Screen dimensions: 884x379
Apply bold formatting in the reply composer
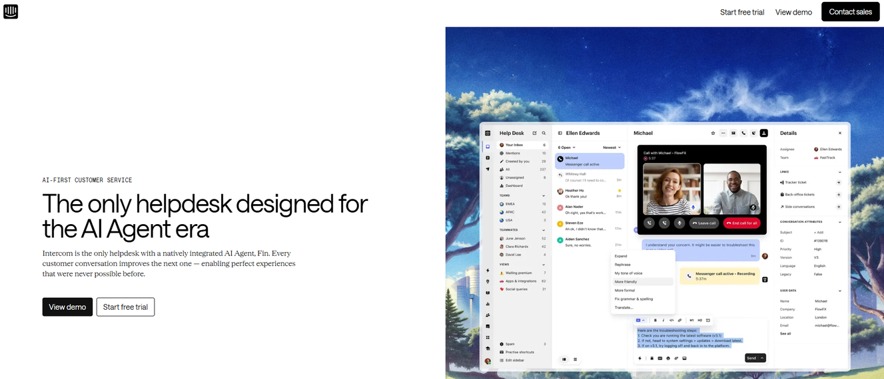[x=655, y=320]
